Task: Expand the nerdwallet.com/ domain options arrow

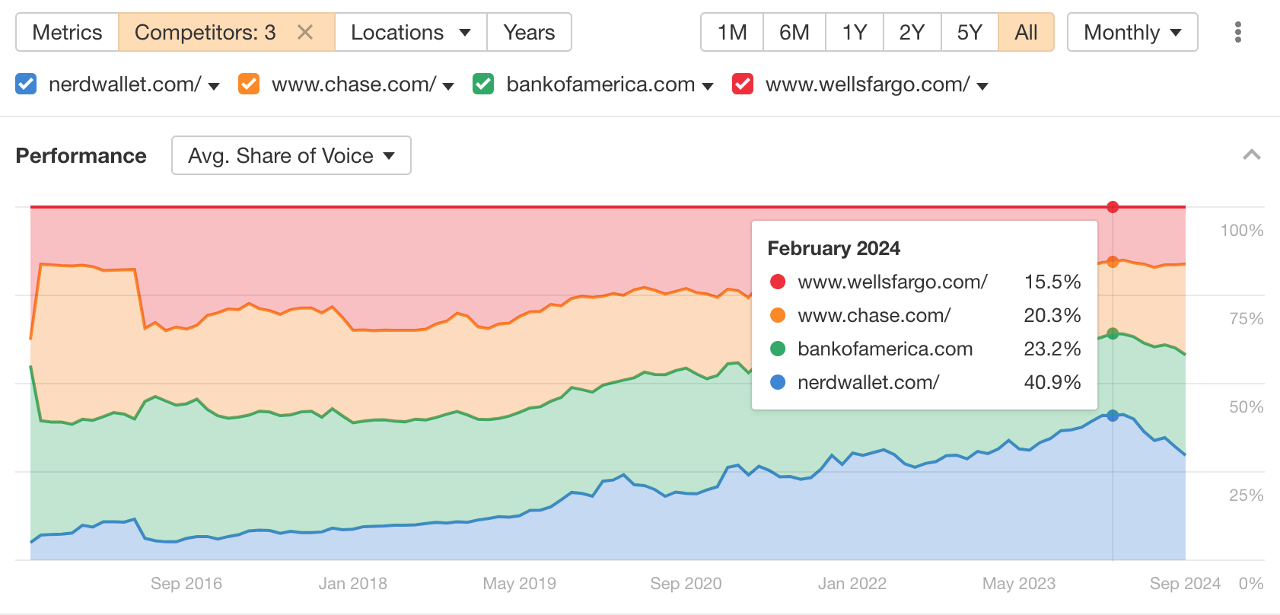Action: tap(214, 86)
